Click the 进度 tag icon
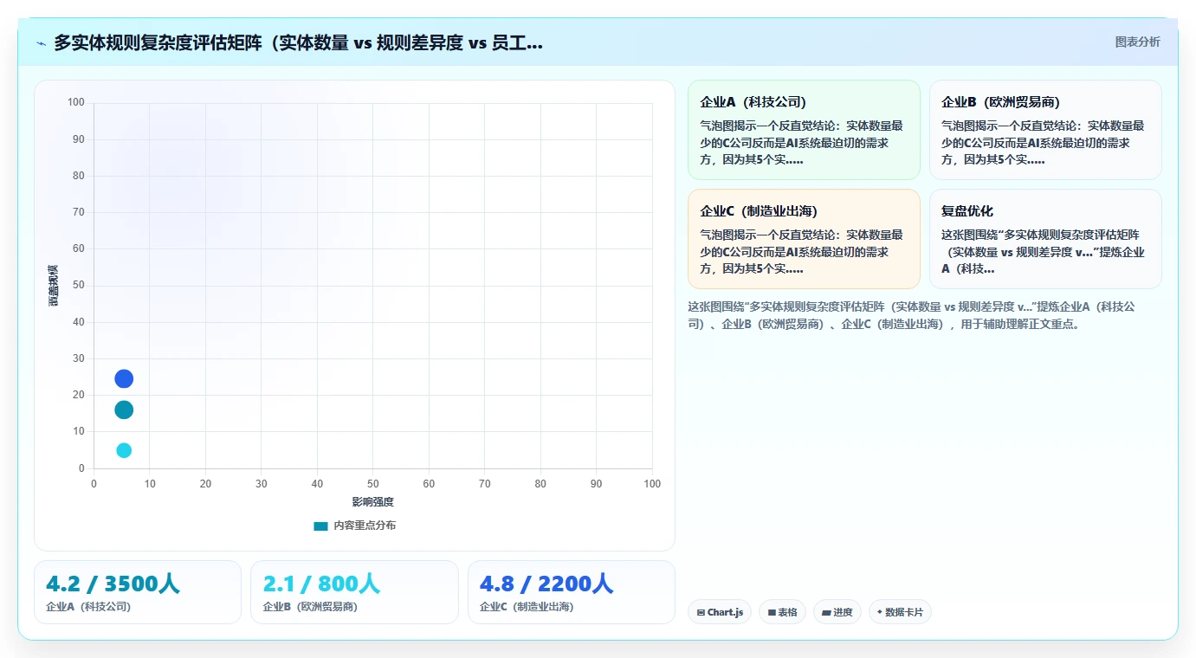 pos(826,613)
